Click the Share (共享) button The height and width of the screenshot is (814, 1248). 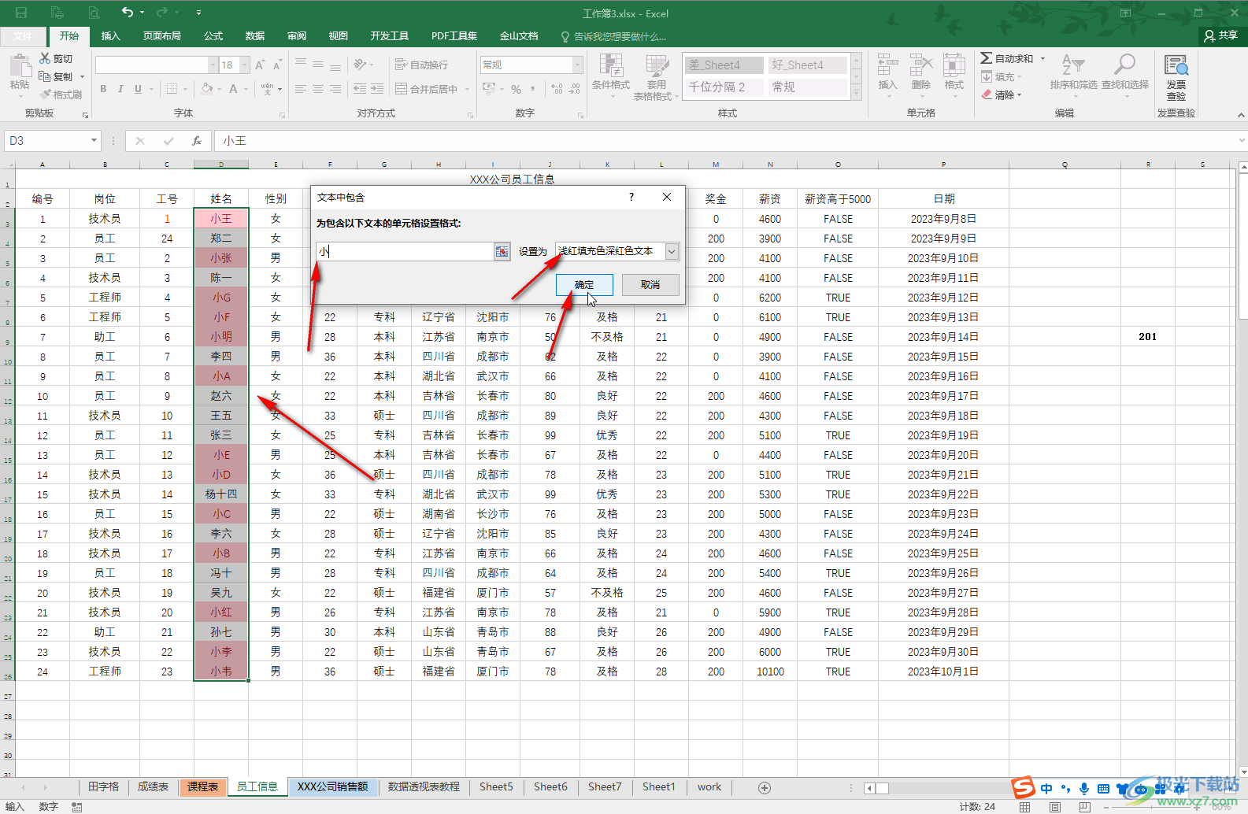[1221, 35]
